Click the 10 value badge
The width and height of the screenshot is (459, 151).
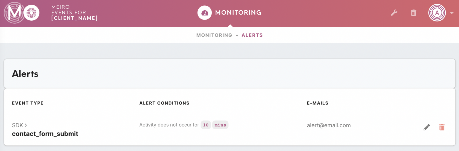click(206, 125)
